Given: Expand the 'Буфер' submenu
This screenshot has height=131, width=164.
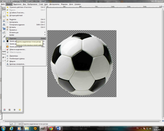Looking at the screenshot, I should tap(26, 35).
